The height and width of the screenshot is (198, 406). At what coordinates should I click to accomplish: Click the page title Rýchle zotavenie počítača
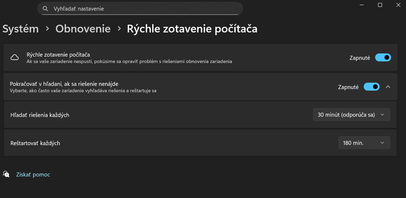[x=192, y=29]
